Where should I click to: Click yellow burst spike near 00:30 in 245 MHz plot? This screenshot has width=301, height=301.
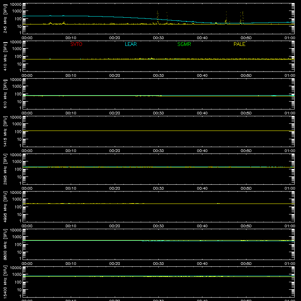(x=158, y=17)
